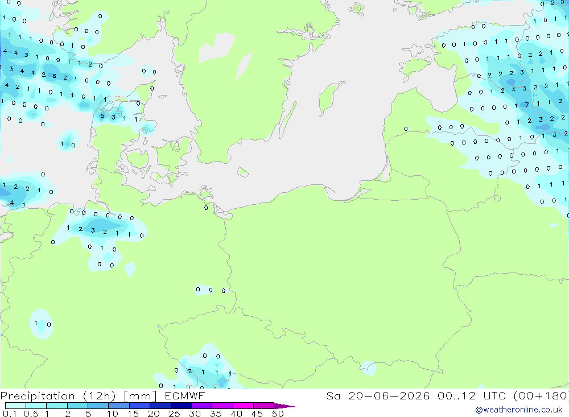The image size is (569, 417).
Task: Click the 45–50 mm legend color segment
Action: click(x=263, y=406)
